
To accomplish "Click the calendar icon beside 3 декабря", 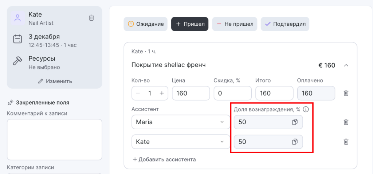I will tap(17, 40).
